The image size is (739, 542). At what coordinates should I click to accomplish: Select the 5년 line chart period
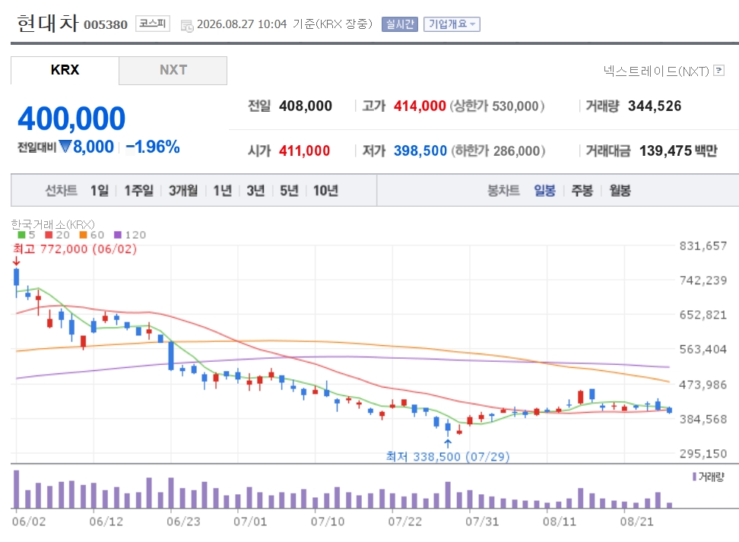tap(289, 190)
